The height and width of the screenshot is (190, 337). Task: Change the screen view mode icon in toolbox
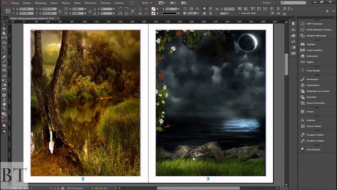tap(4, 131)
